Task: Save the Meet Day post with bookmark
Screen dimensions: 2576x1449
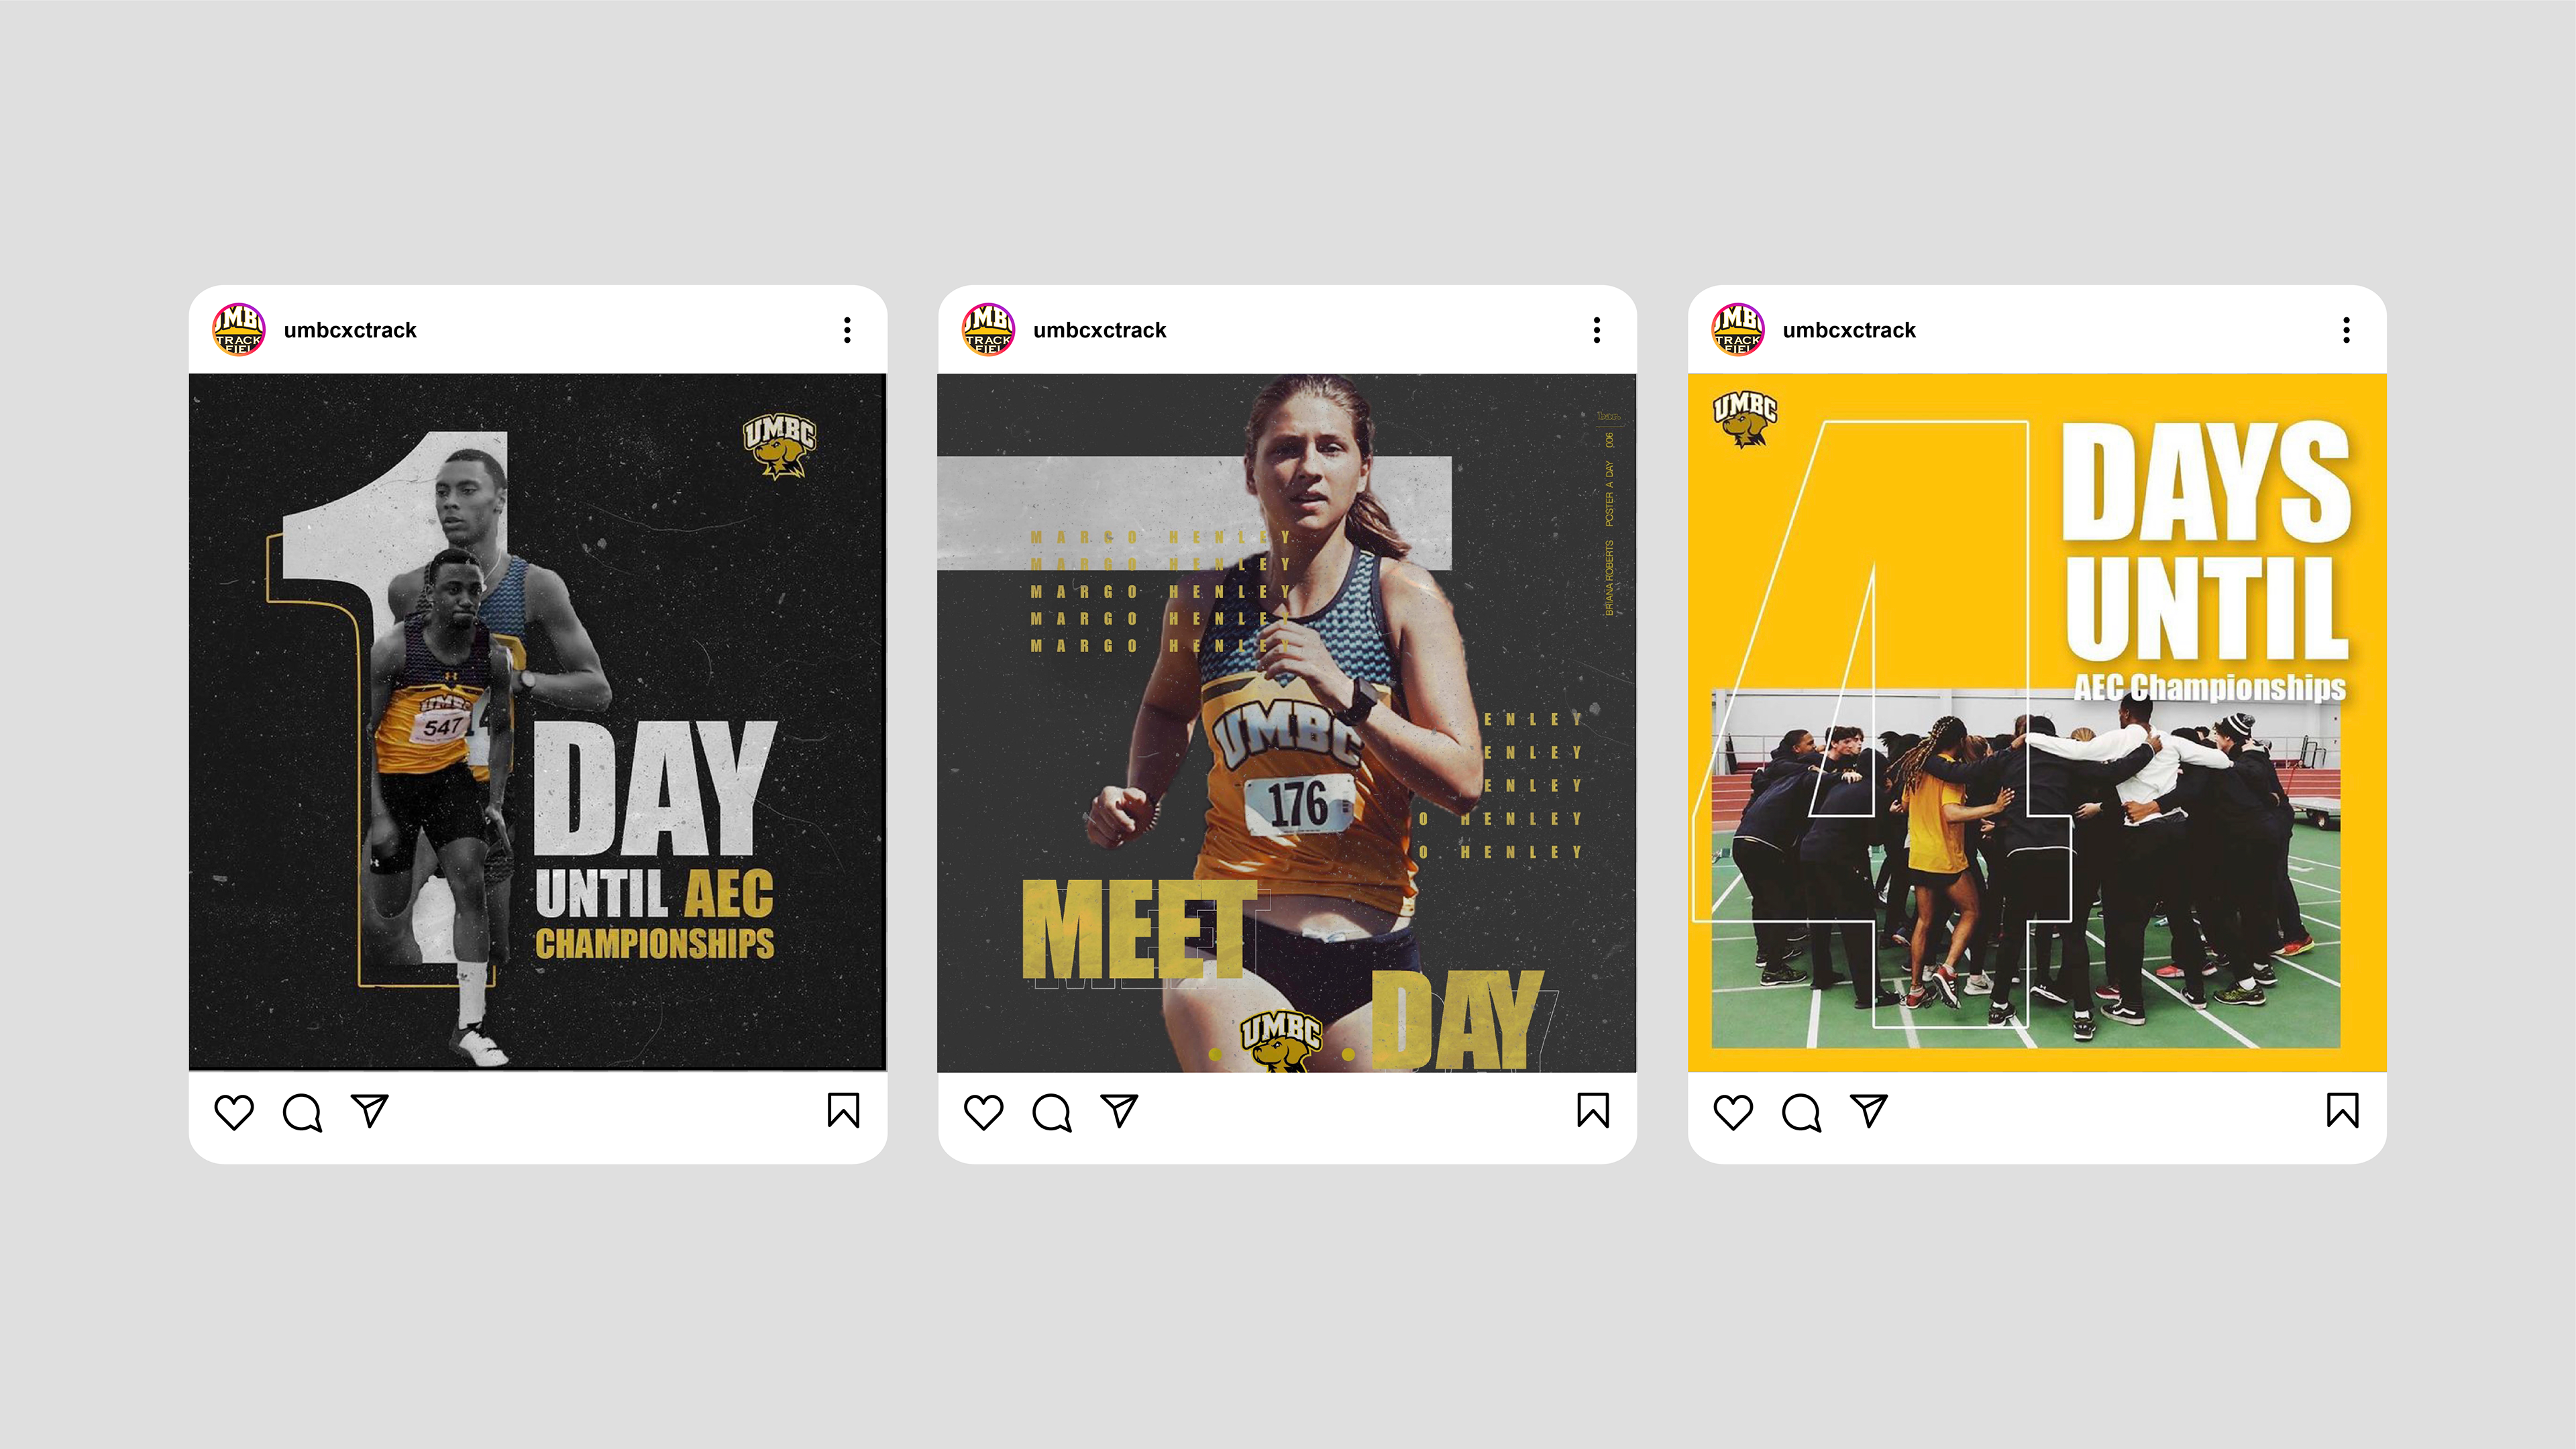Action: [1593, 1110]
